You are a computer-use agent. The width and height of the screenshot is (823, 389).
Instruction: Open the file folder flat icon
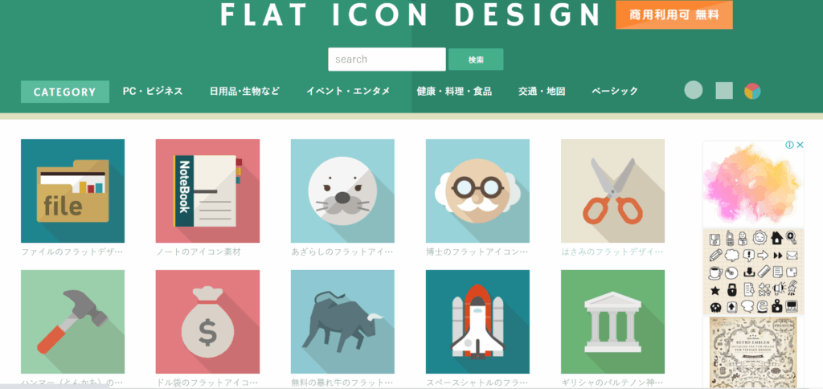tap(72, 190)
